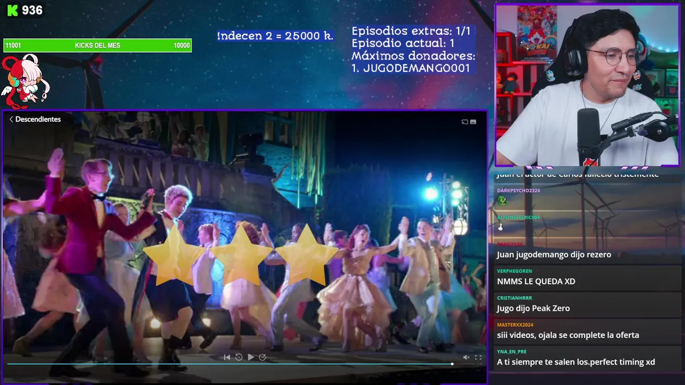Click the green emote from DARKPSYCHO2324
The width and height of the screenshot is (685, 385).
tap(502, 201)
